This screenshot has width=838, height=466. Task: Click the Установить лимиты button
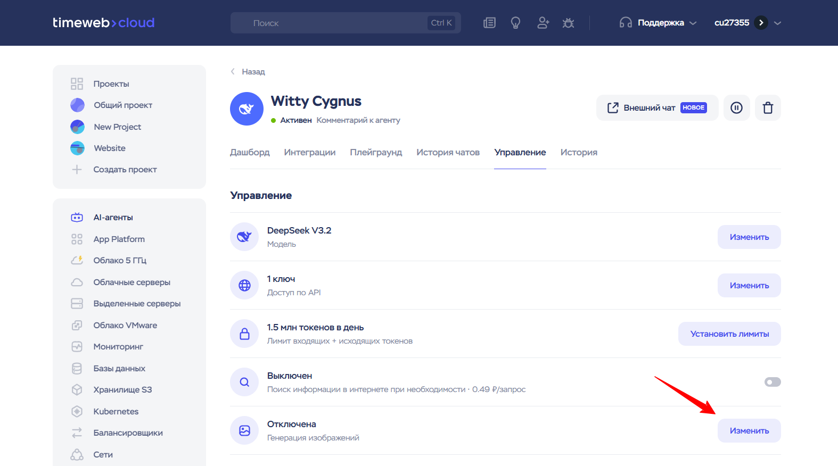click(729, 334)
